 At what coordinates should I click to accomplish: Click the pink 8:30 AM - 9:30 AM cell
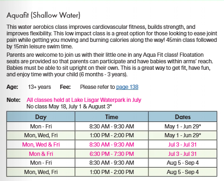pos(112,145)
